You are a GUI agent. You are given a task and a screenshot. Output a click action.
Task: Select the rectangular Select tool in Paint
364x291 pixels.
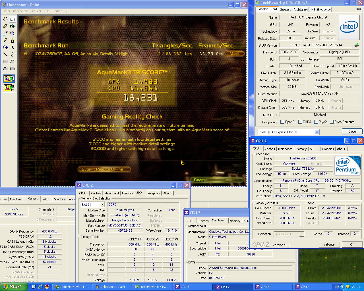coord(13,19)
